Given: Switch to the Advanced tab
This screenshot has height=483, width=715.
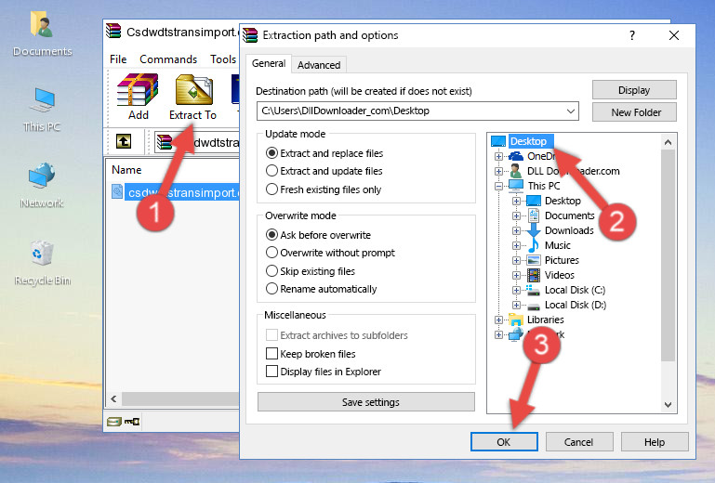Looking at the screenshot, I should [319, 65].
